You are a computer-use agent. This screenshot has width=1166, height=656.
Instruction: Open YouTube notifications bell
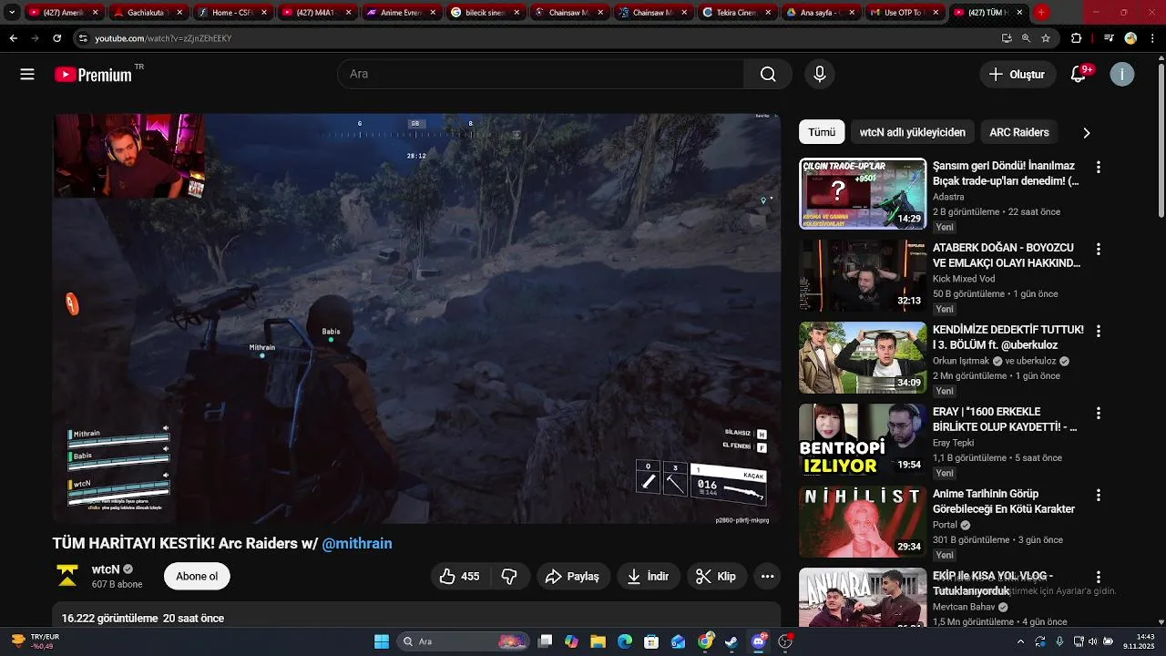click(1079, 75)
